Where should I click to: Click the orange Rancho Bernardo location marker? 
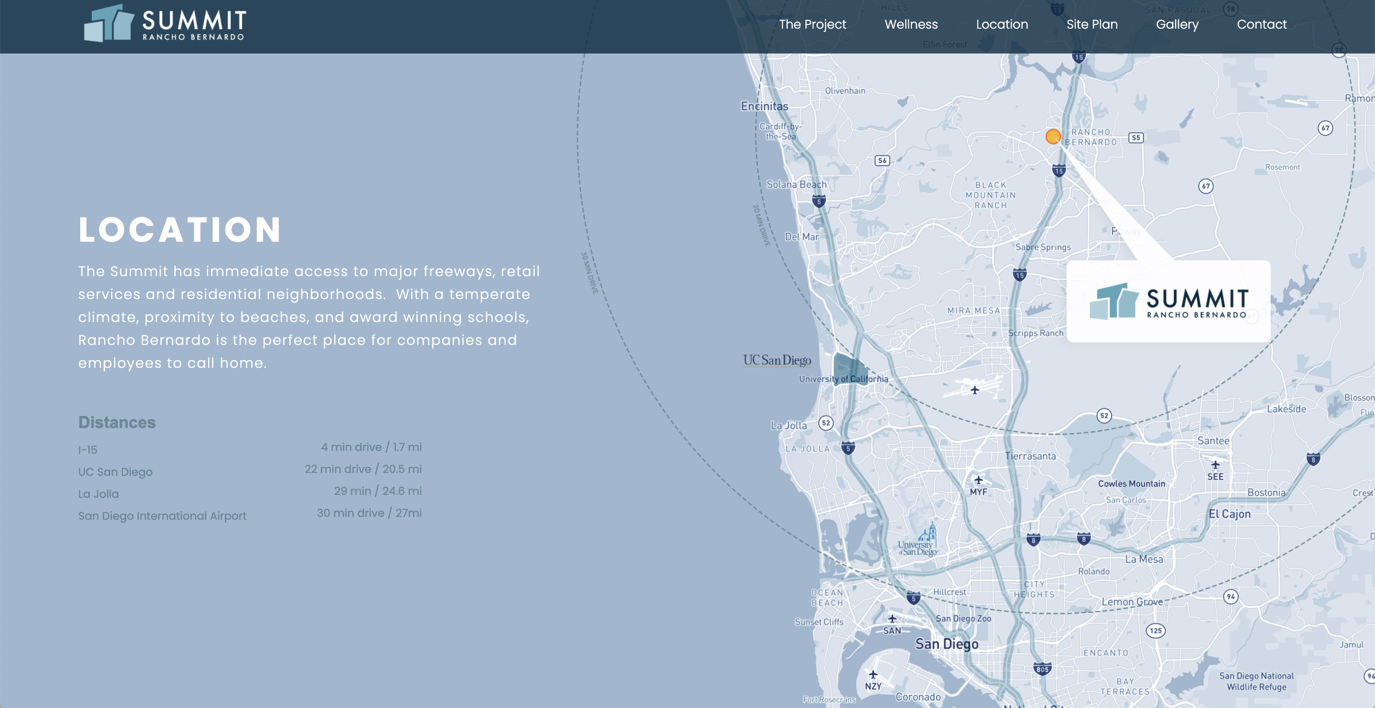tap(1053, 137)
